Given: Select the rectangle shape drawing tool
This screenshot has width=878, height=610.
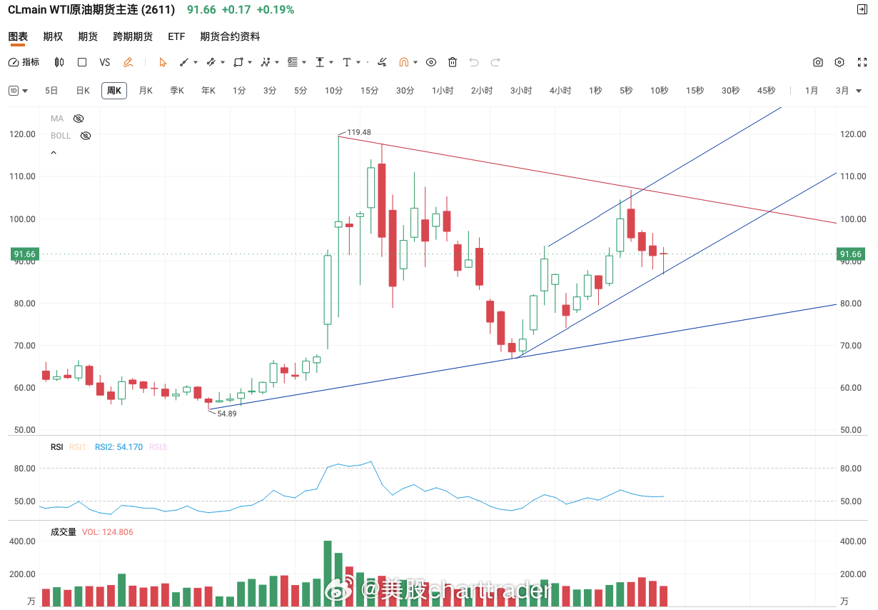Looking at the screenshot, I should (238, 62).
